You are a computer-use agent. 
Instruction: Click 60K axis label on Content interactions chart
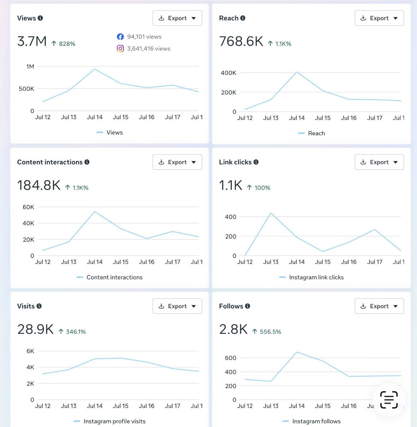[x=28, y=207]
